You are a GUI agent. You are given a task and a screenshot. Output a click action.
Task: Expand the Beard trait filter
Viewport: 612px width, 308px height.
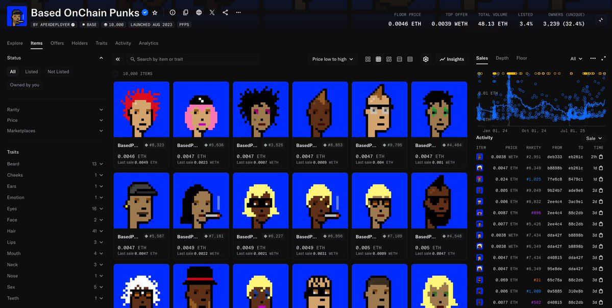(55, 164)
